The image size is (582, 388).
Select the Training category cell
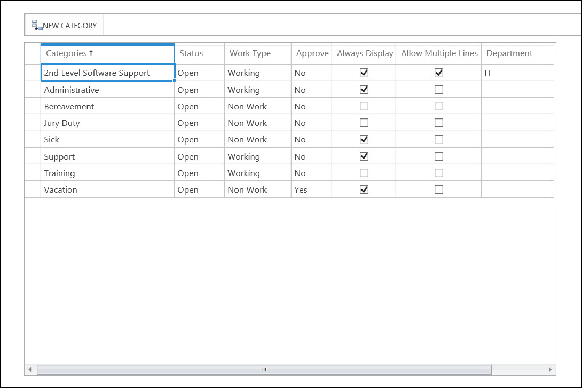pyautogui.click(x=107, y=173)
